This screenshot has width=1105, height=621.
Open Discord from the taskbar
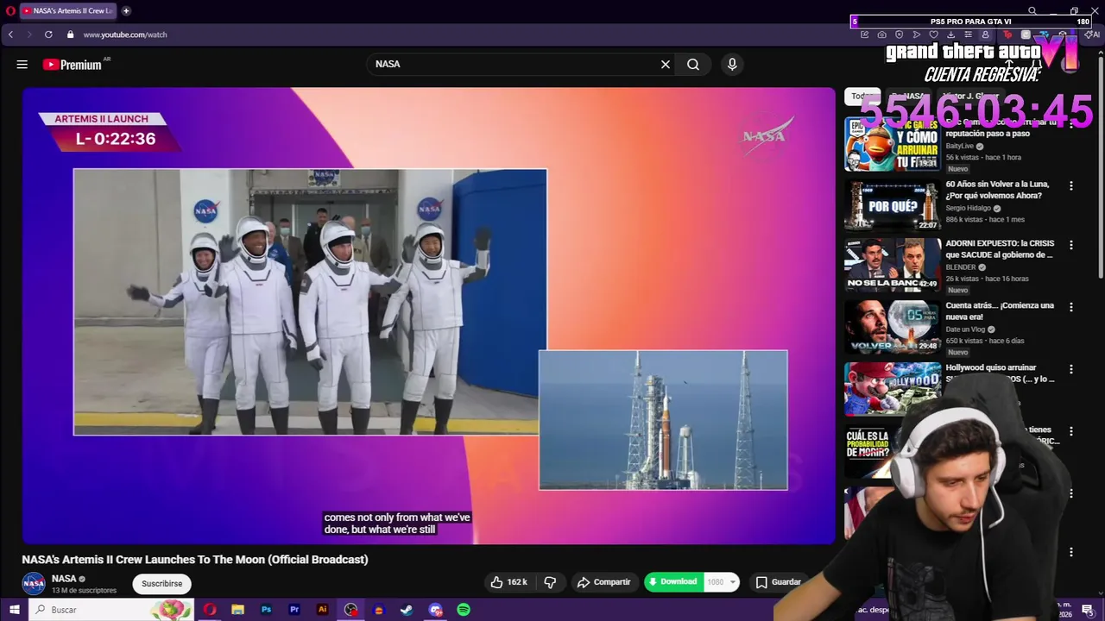435,610
